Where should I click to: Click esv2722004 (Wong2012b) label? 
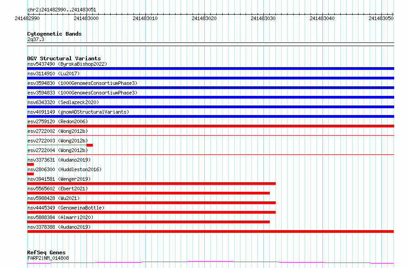(x=58, y=150)
